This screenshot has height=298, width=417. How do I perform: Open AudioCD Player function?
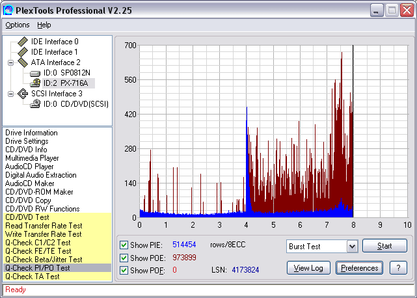pyautogui.click(x=29, y=167)
